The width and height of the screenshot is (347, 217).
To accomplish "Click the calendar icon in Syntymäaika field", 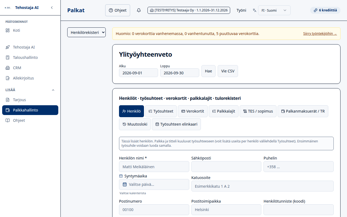I will [125, 184].
